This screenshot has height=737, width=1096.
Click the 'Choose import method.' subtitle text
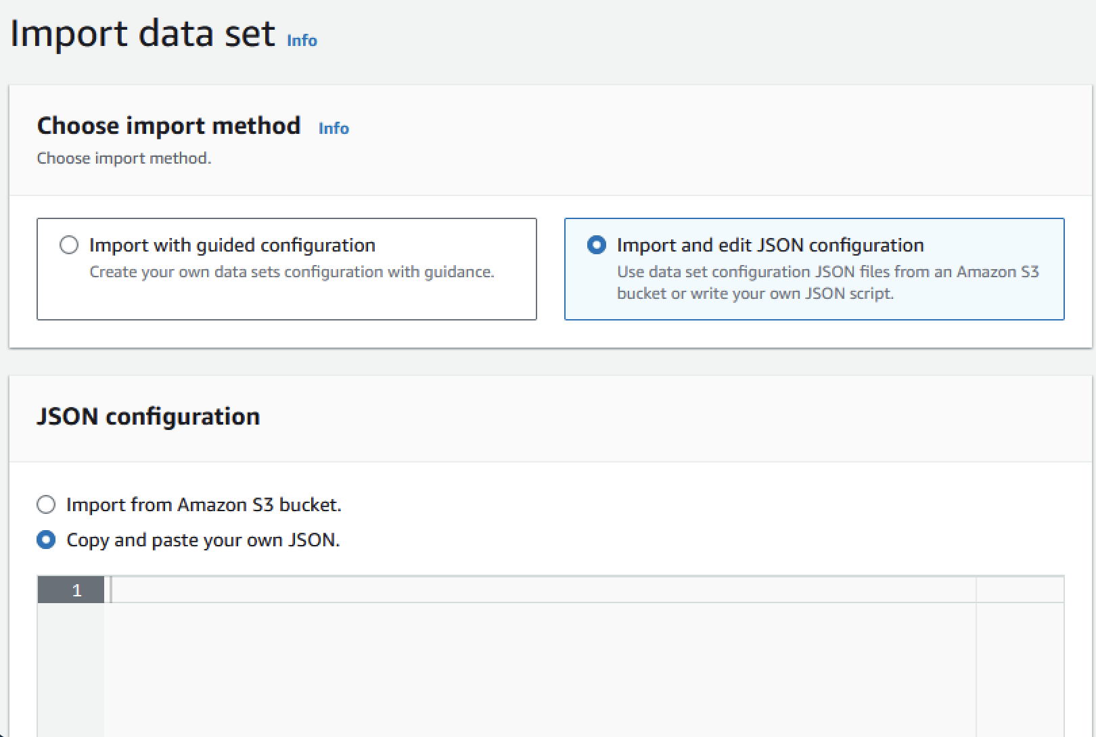click(124, 158)
